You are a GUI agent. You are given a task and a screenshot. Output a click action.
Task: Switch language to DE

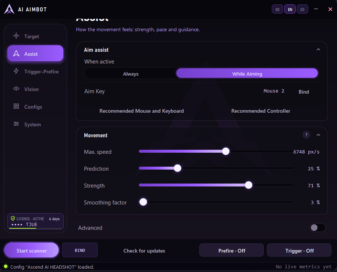pyautogui.click(x=277, y=10)
